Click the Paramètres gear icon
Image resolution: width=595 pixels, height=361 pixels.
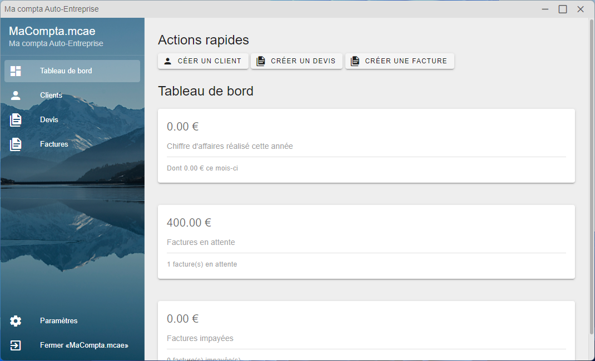tap(16, 321)
